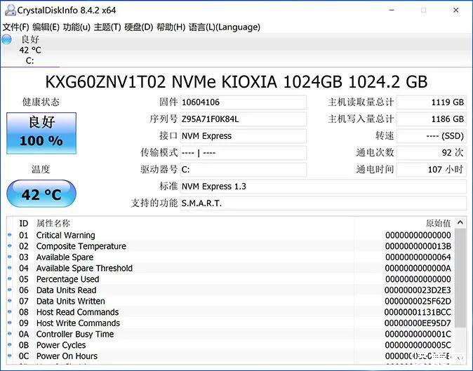Click the status dot icon for Data Units Written
This screenshot has width=473, height=371.
point(10,301)
